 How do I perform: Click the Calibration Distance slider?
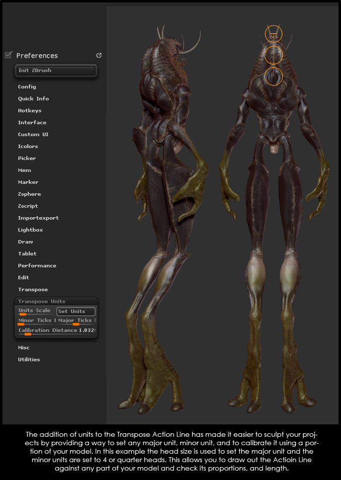[x=57, y=331]
